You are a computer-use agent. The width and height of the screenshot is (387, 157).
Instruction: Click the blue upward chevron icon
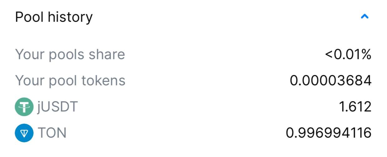[x=364, y=17]
